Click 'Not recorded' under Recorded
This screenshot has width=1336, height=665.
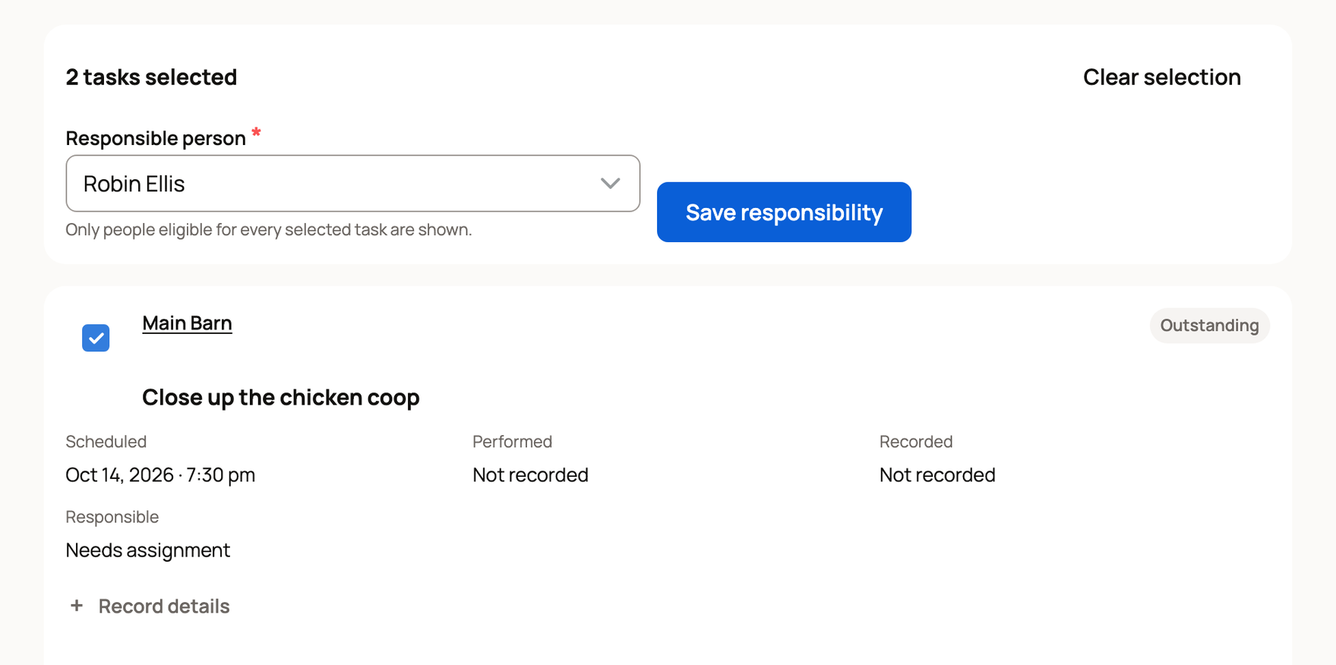tap(937, 475)
